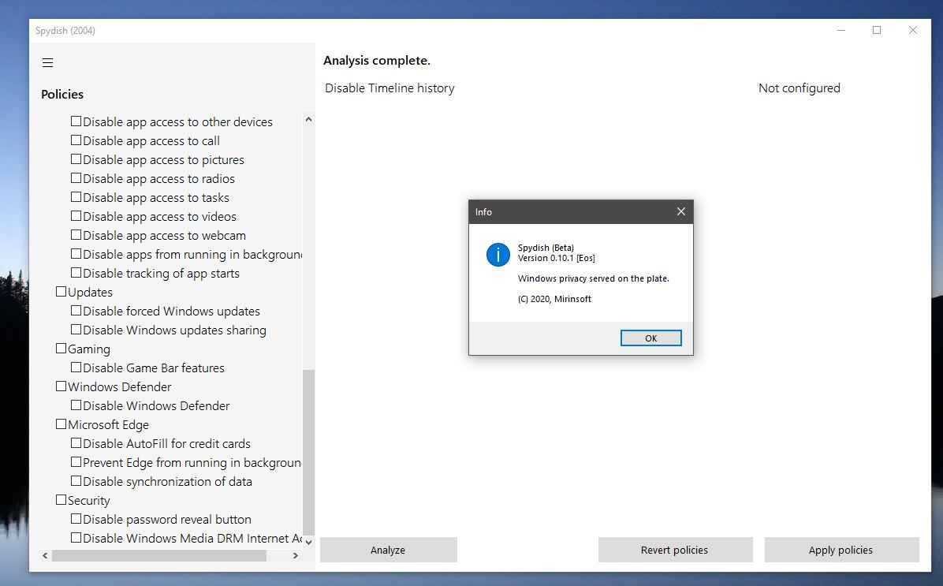Click the Spydish (Beta) text
Screen dimensions: 943x586
(546, 248)
